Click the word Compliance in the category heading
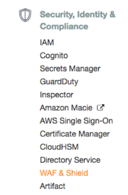128x195 pixels. (x=64, y=26)
